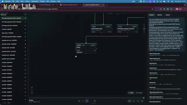Screen dimensions: 187x105
Task: Open the example-two-turn run
Action: pyautogui.click(x=14, y=40)
